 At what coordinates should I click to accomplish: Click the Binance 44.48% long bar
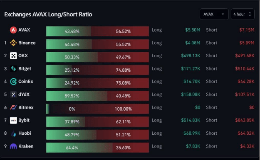click(x=69, y=44)
